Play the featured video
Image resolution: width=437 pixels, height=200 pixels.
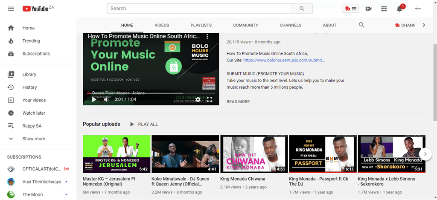point(94,99)
